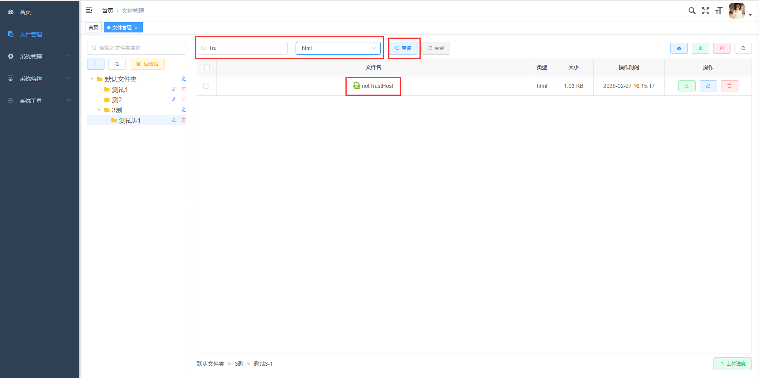This screenshot has height=378, width=759.
Task: Toggle the sidebar hamburger icon
Action: 89,10
